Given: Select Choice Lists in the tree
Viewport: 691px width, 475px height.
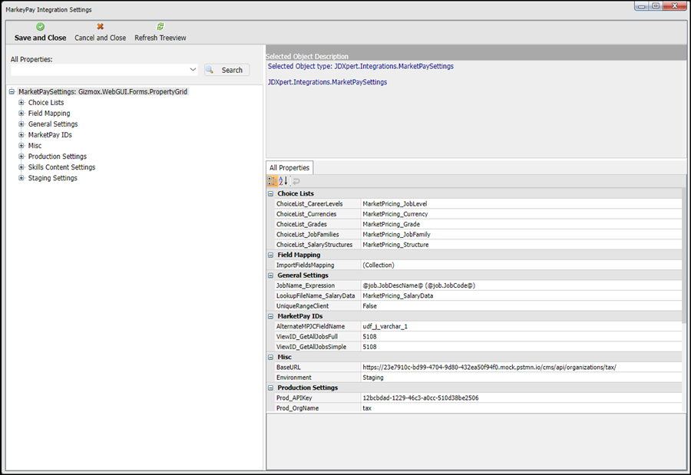Looking at the screenshot, I should click(x=46, y=102).
